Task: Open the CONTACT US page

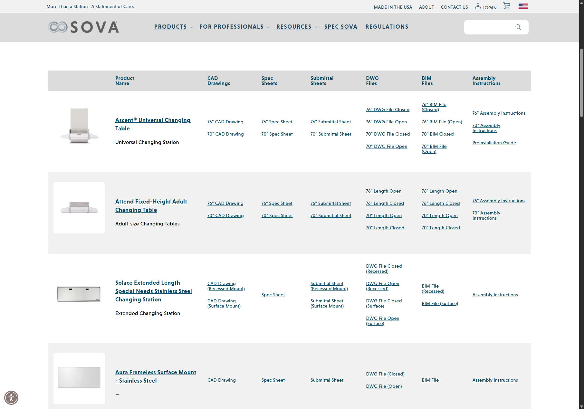Action: (x=454, y=7)
